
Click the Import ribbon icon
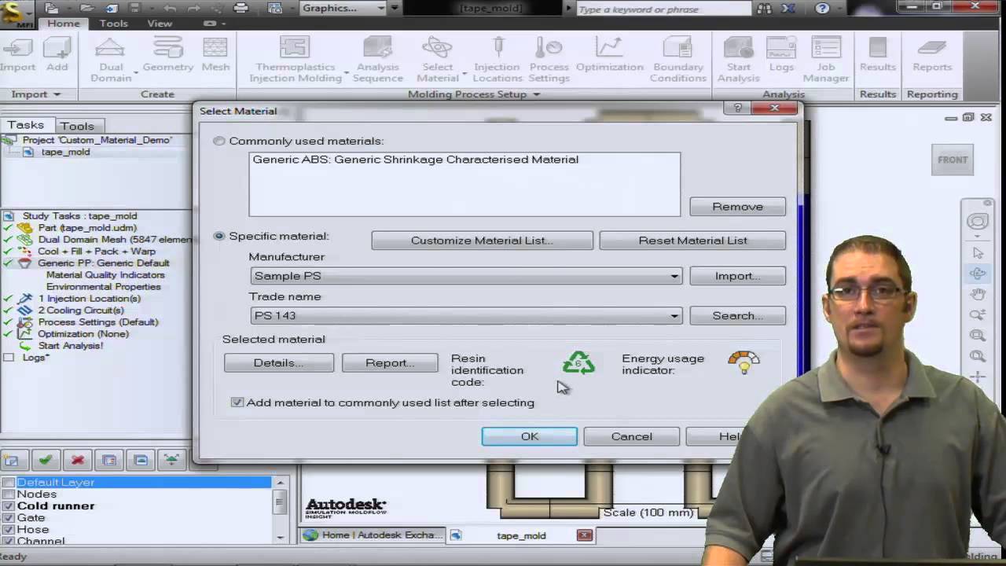coord(17,55)
